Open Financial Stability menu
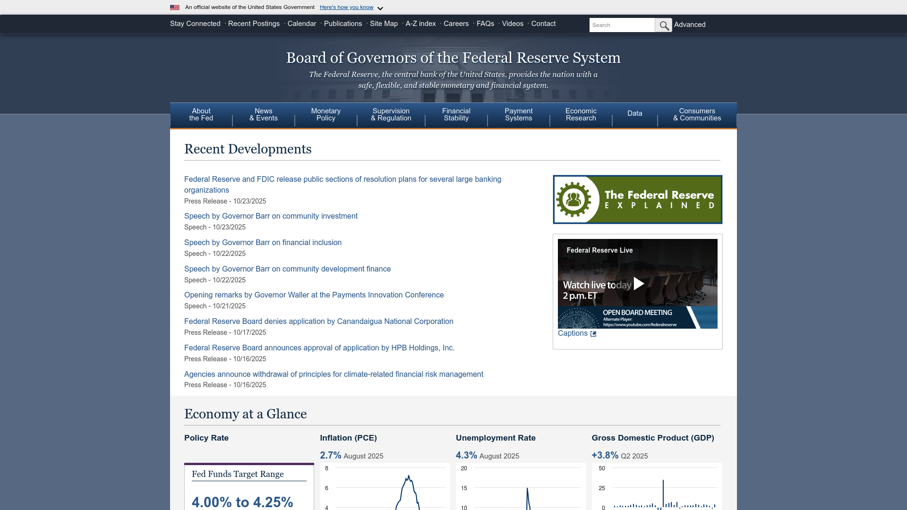 [x=456, y=115]
